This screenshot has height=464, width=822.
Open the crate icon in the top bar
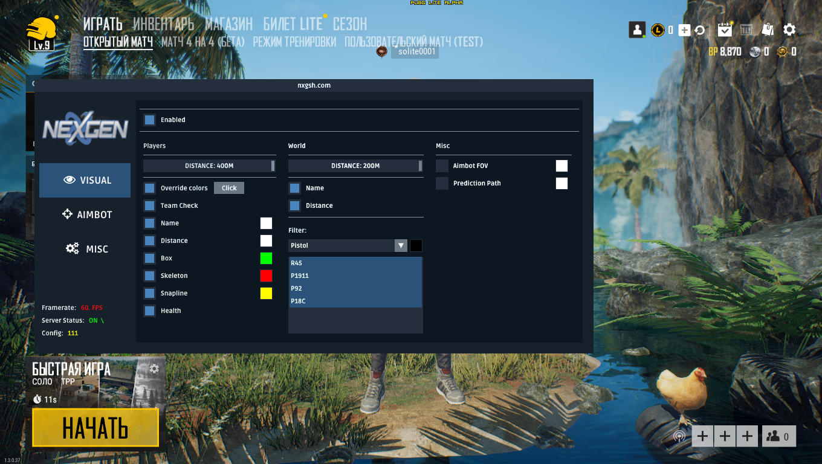tap(746, 30)
